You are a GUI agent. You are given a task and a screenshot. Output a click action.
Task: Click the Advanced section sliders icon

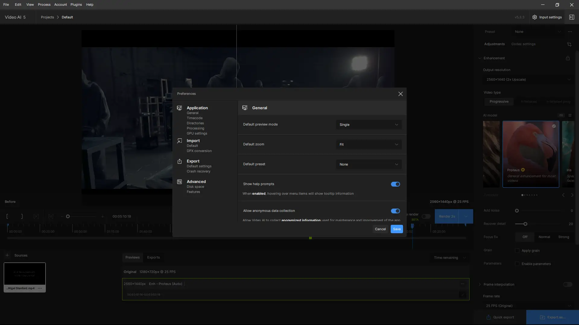point(179,182)
